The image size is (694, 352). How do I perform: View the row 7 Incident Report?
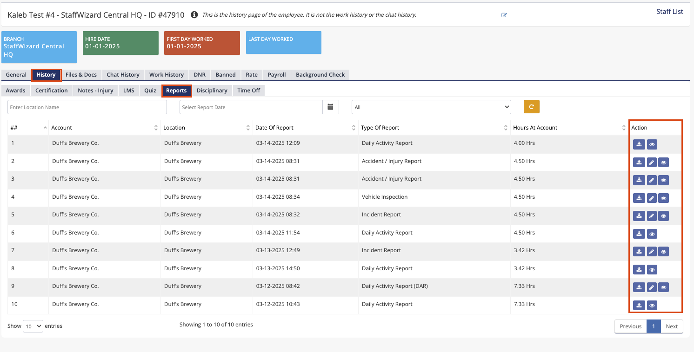pos(664,252)
